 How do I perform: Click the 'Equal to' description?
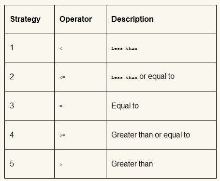tap(125, 106)
